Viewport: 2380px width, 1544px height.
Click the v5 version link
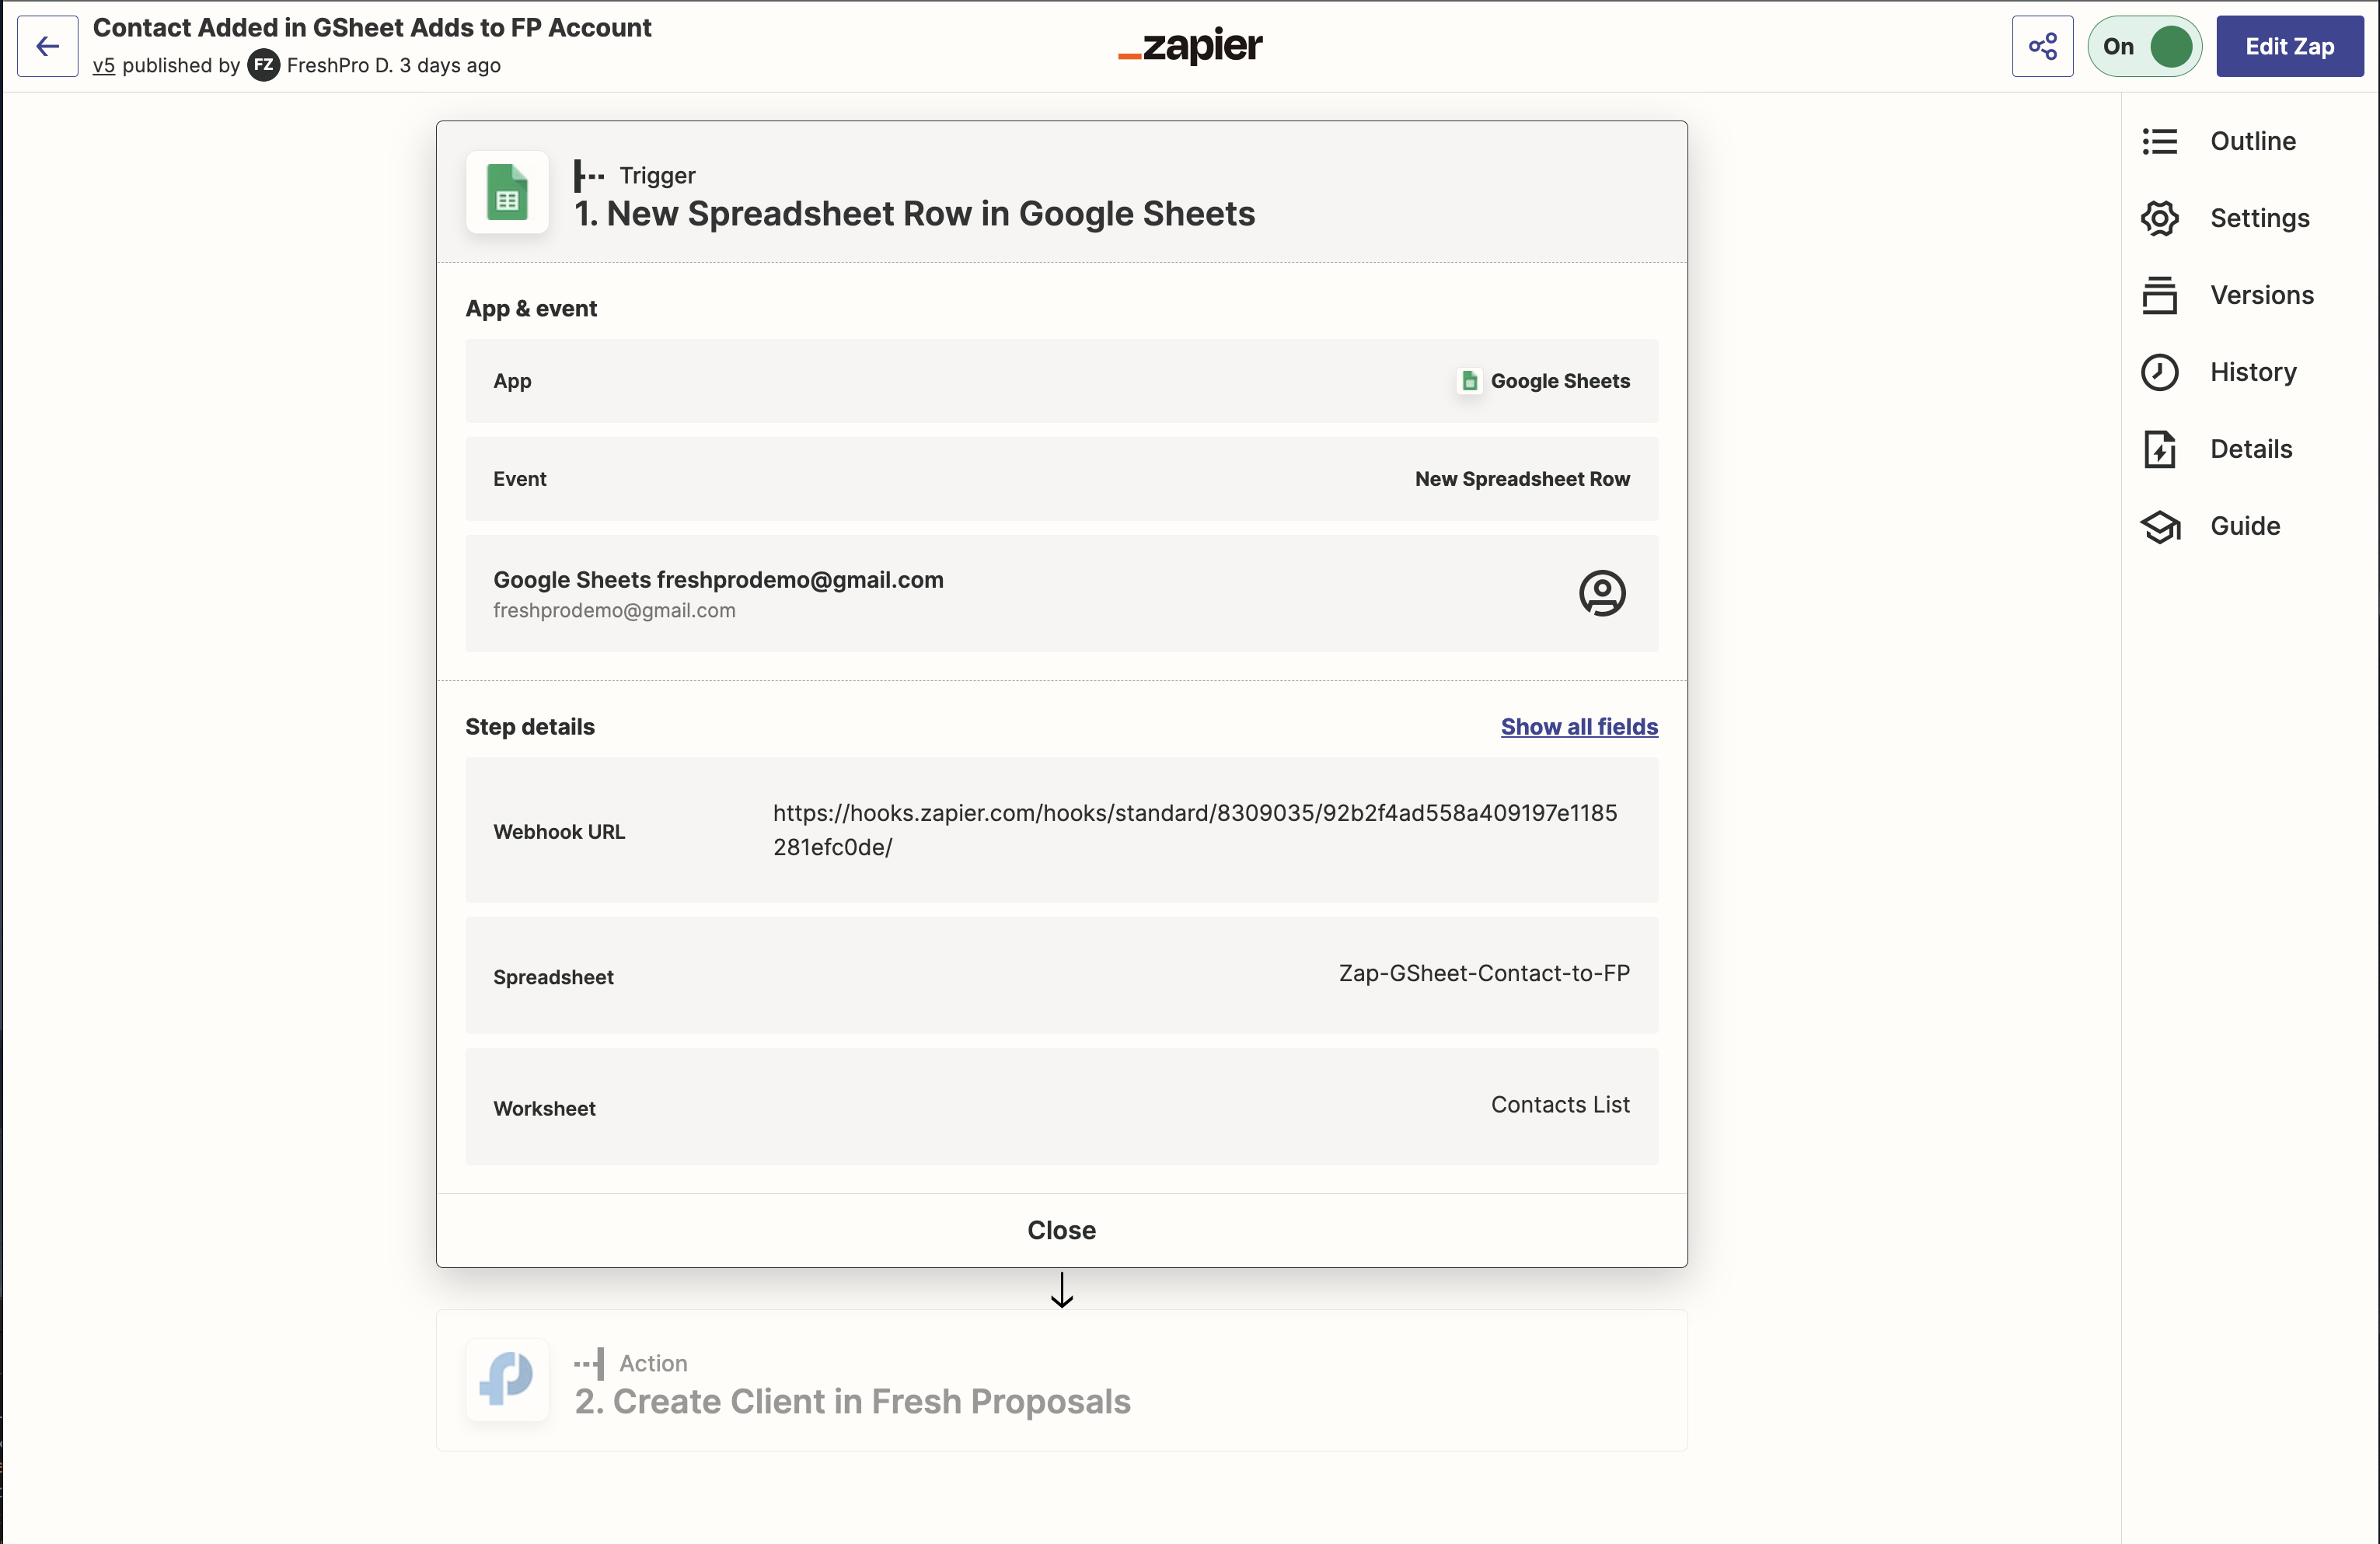pos(104,66)
